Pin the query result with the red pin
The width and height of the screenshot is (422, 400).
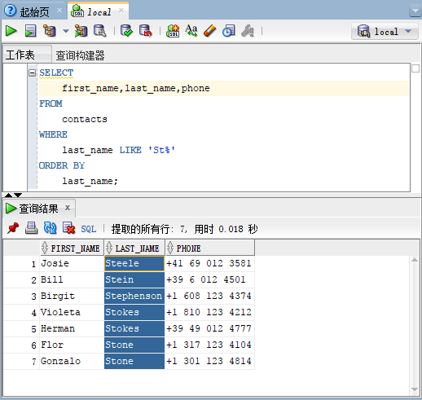pos(13,228)
